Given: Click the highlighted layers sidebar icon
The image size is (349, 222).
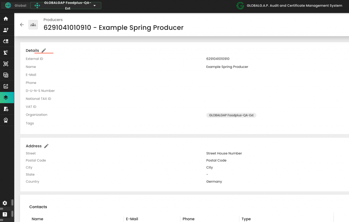Looking at the screenshot, I should (x=6, y=97).
